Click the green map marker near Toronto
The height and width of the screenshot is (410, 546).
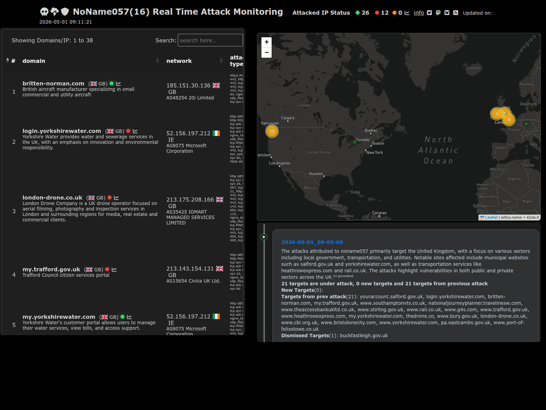tap(355, 142)
